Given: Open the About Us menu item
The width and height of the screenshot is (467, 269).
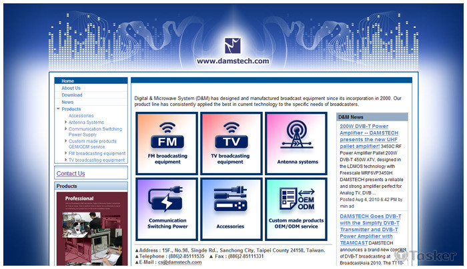Looking at the screenshot, I should 71,88.
